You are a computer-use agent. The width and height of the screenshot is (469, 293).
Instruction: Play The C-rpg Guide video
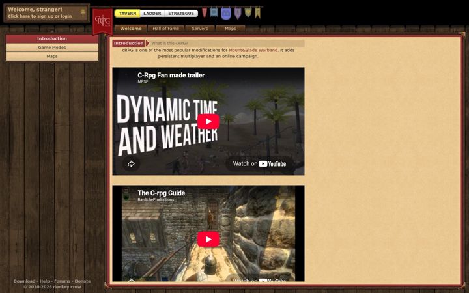[x=208, y=239]
